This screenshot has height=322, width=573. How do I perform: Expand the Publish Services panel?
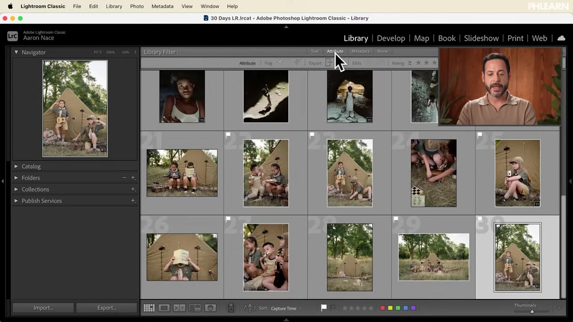16,201
